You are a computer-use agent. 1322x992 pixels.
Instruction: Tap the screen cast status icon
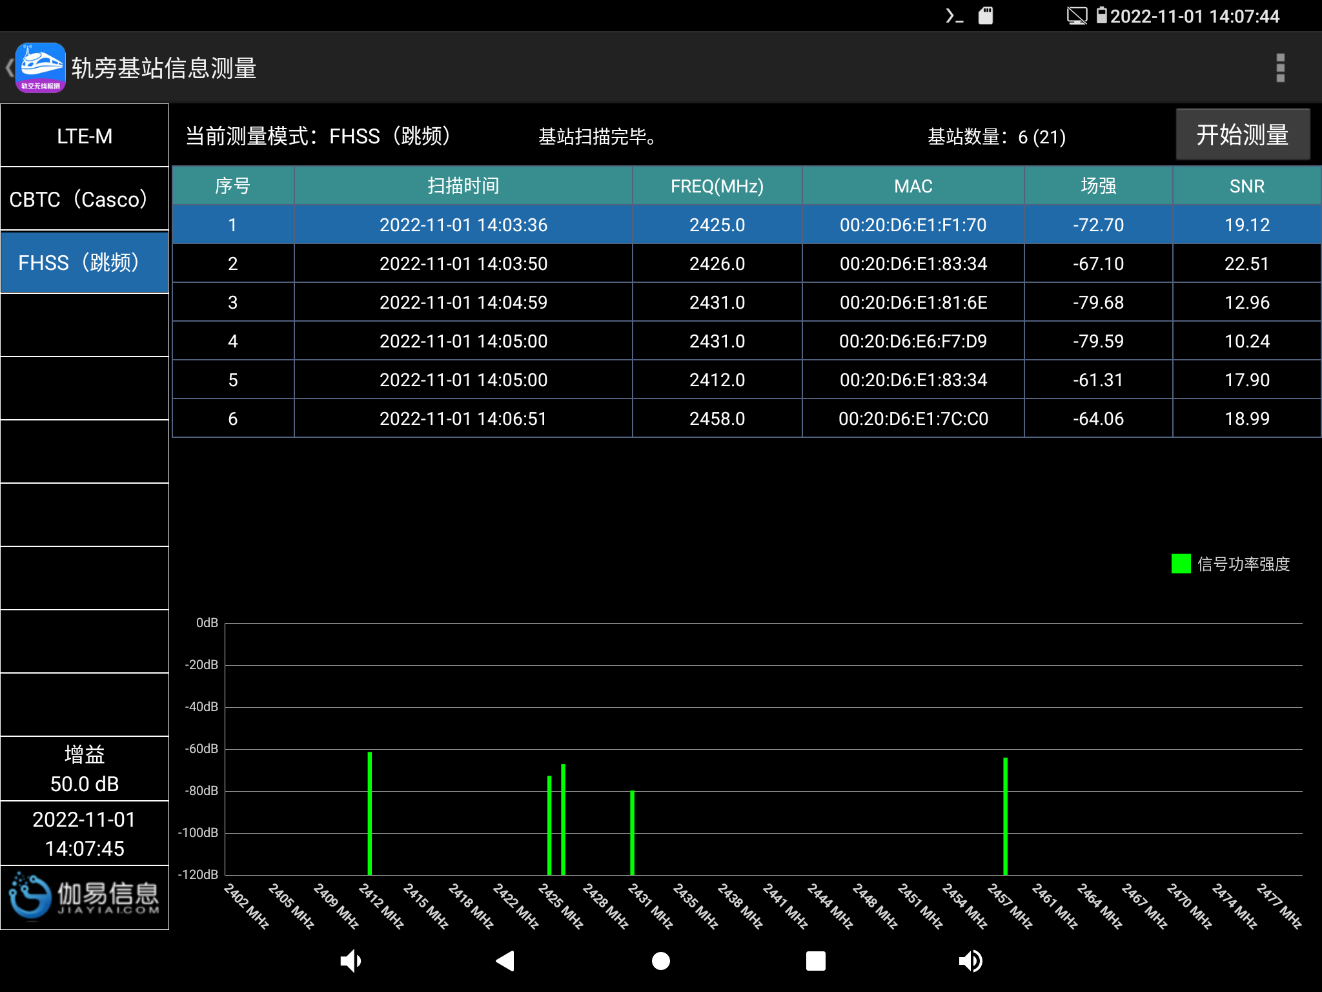pos(1077,15)
